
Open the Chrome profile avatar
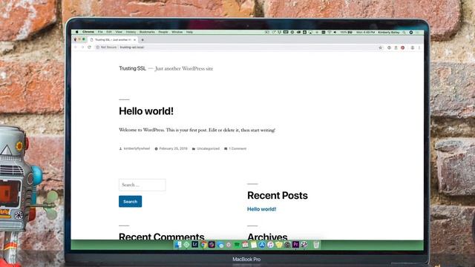[x=413, y=47]
